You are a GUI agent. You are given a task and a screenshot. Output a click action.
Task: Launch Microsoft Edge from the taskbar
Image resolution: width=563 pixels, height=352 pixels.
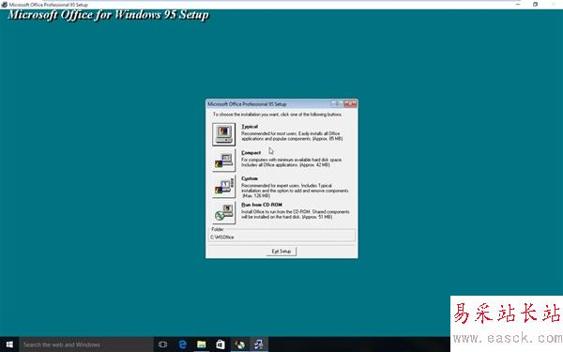[182, 344]
